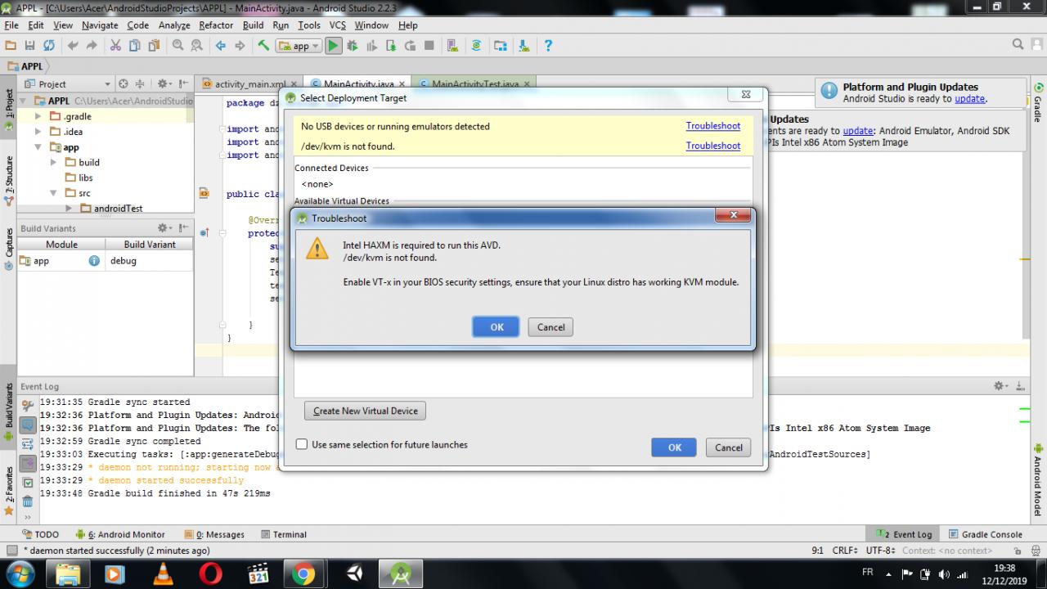Debug 'app' with the bug icon
The image size is (1047, 589).
click(353, 46)
